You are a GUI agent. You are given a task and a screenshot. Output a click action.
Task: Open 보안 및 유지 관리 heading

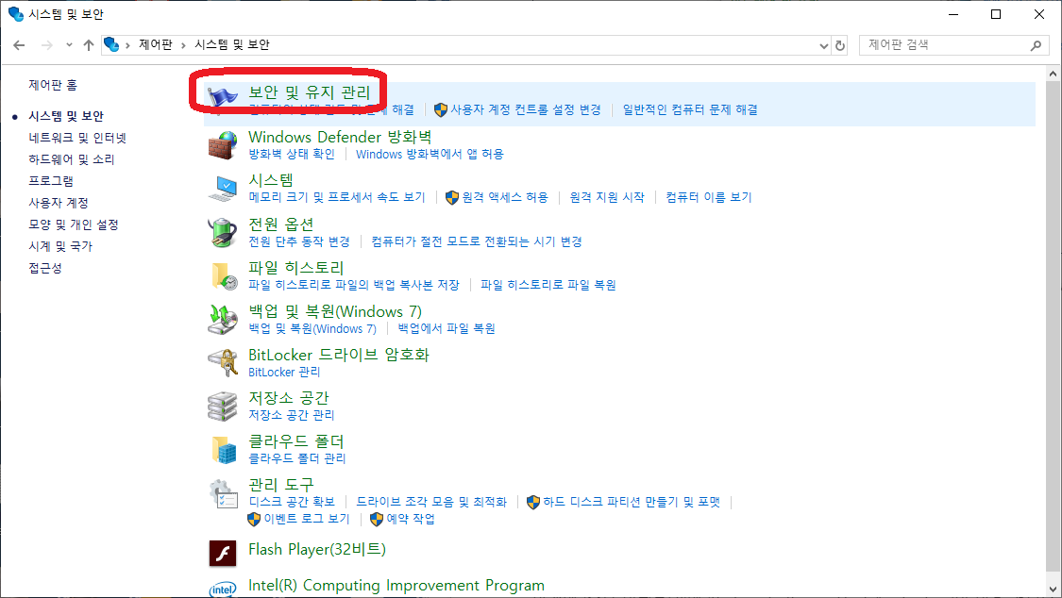pyautogui.click(x=310, y=92)
